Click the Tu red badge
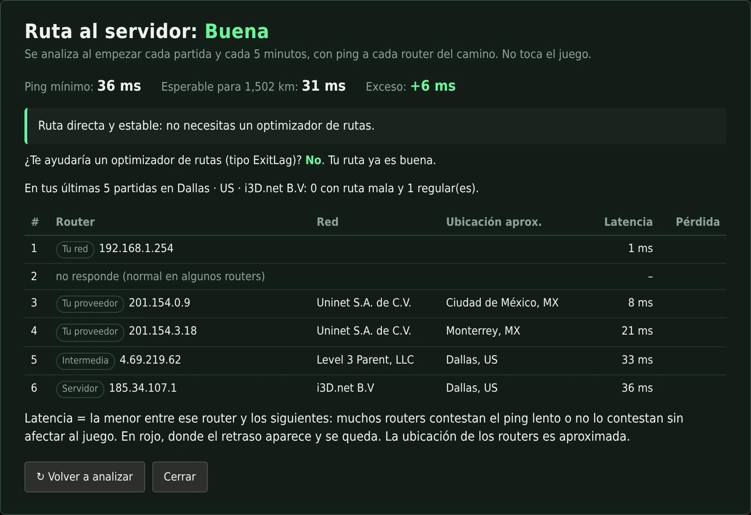The height and width of the screenshot is (515, 751). coord(75,249)
